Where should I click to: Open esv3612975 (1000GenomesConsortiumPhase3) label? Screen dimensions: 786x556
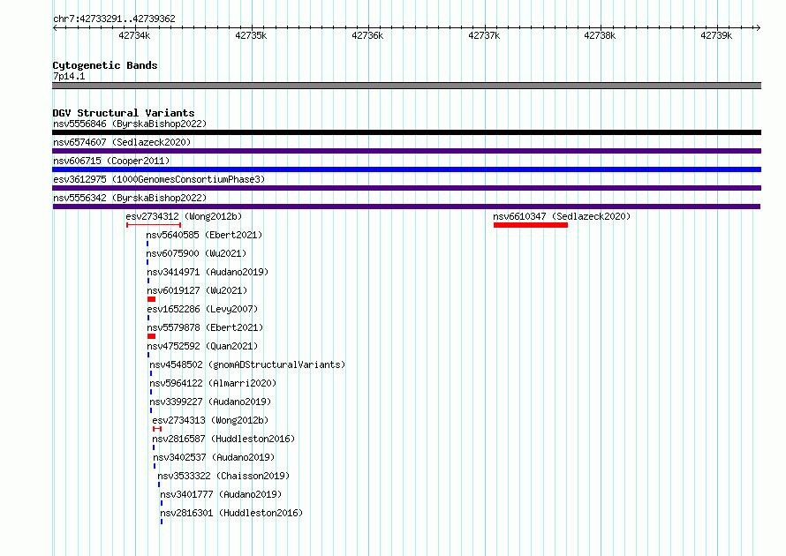click(x=159, y=179)
